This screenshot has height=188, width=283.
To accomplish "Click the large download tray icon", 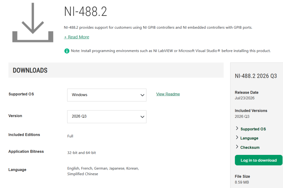I will point(33,22).
